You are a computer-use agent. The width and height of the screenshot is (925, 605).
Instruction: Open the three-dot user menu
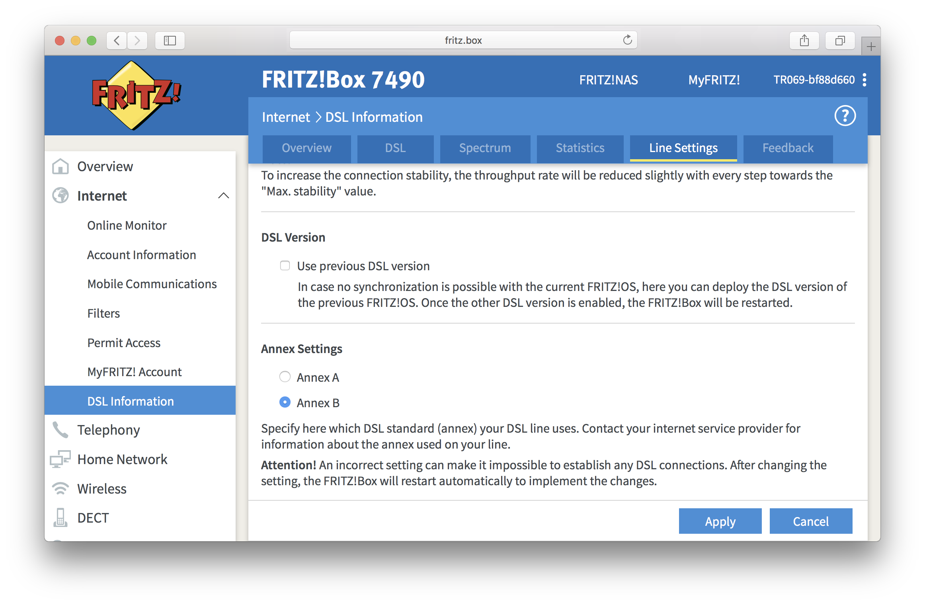(865, 80)
